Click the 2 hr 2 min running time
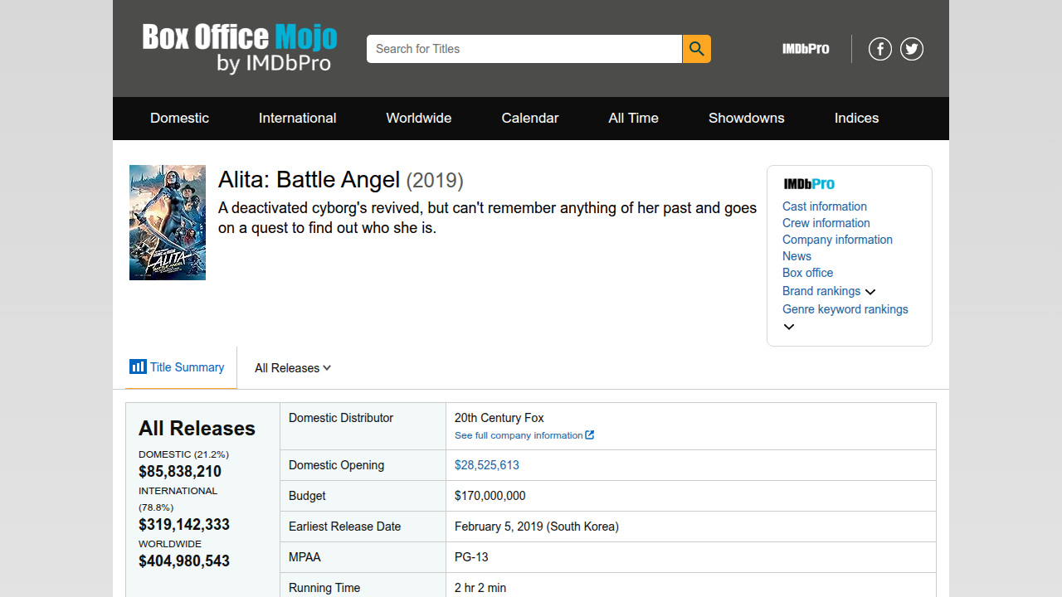Screen dimensions: 1062x597 [x=480, y=588]
